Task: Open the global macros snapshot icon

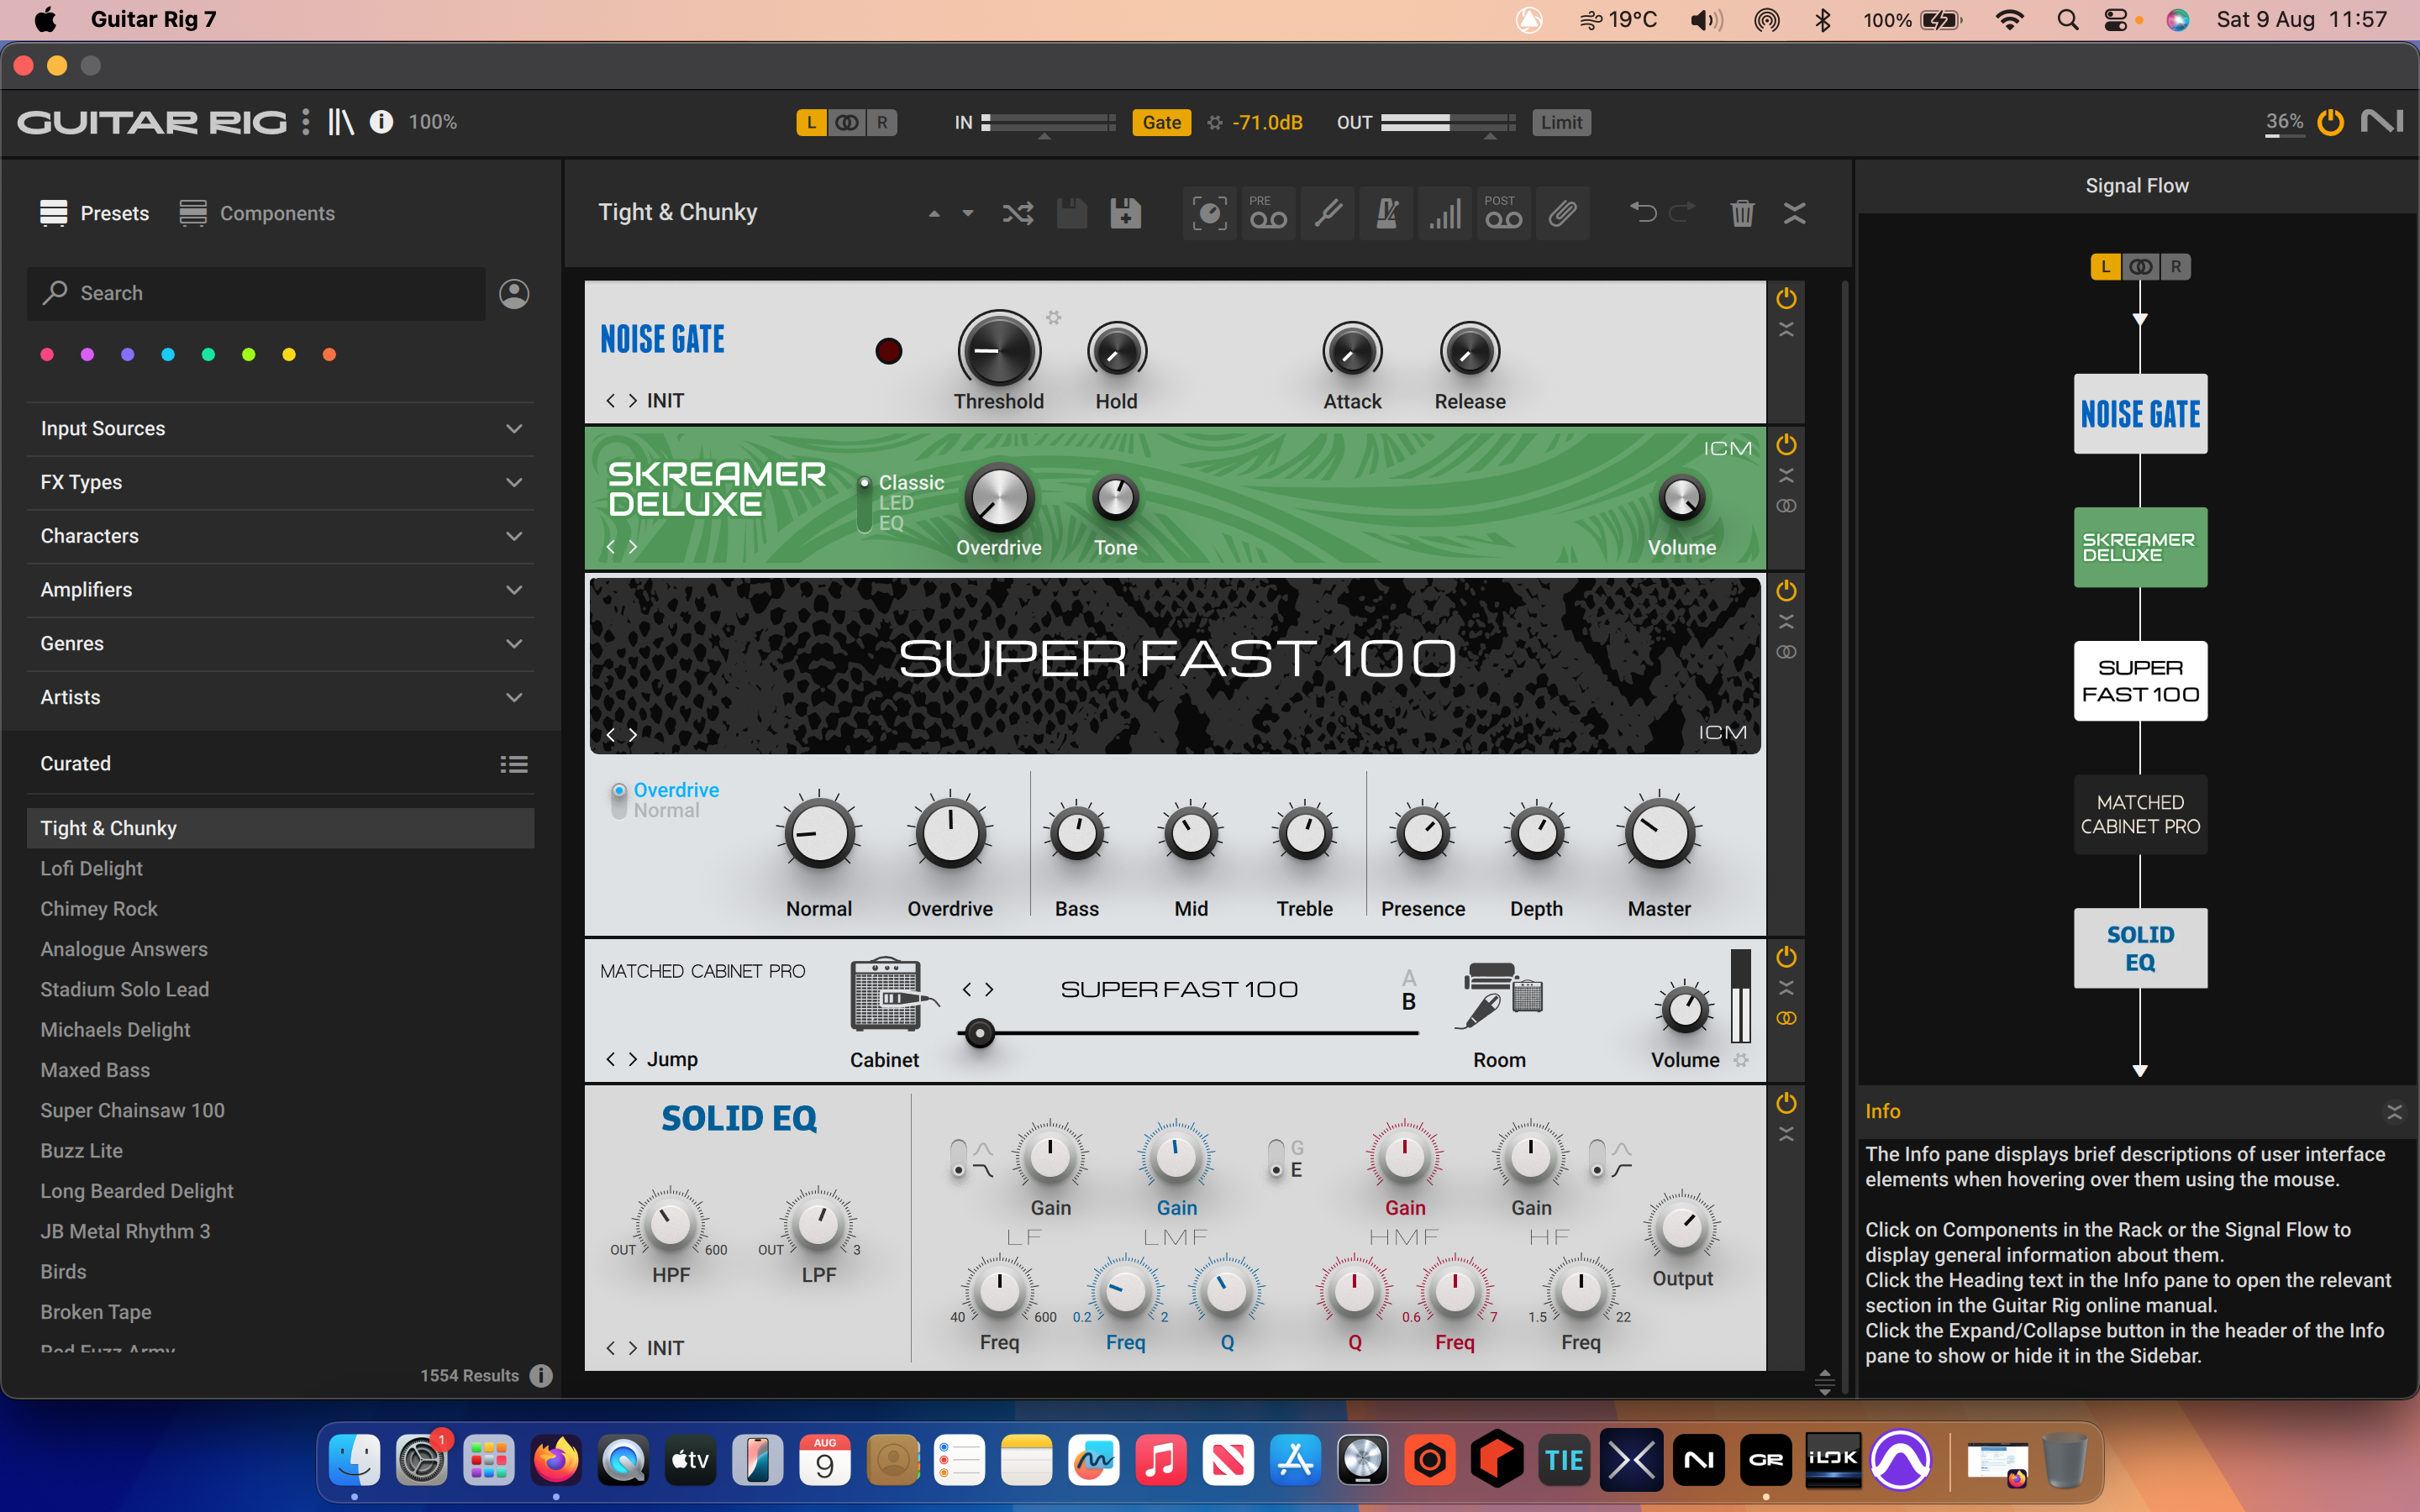Action: [1209, 213]
